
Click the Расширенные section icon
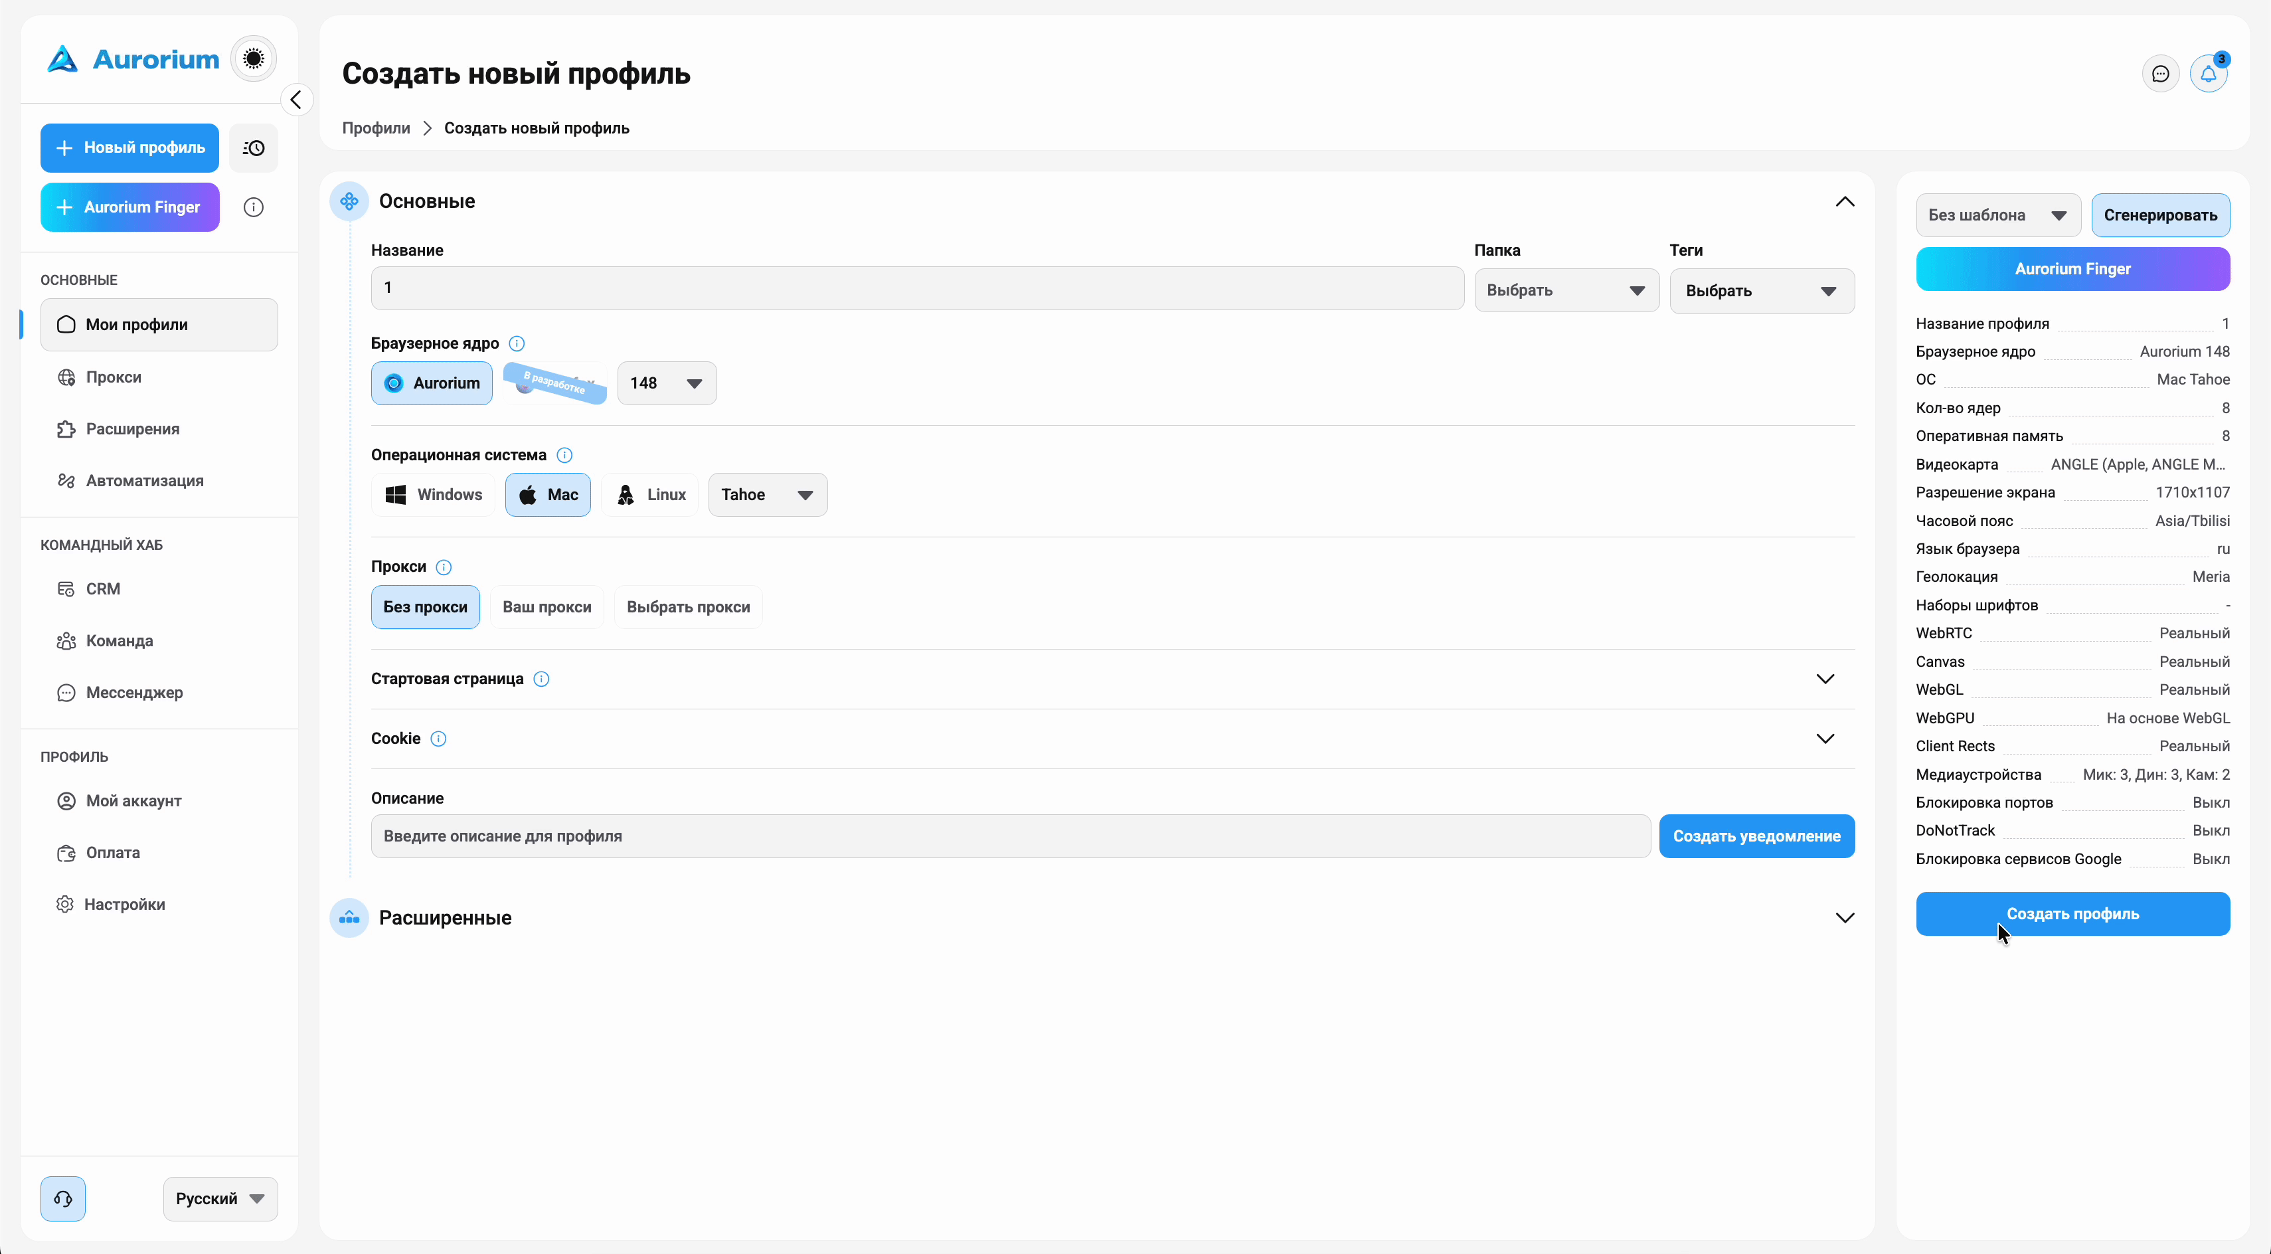pos(349,918)
